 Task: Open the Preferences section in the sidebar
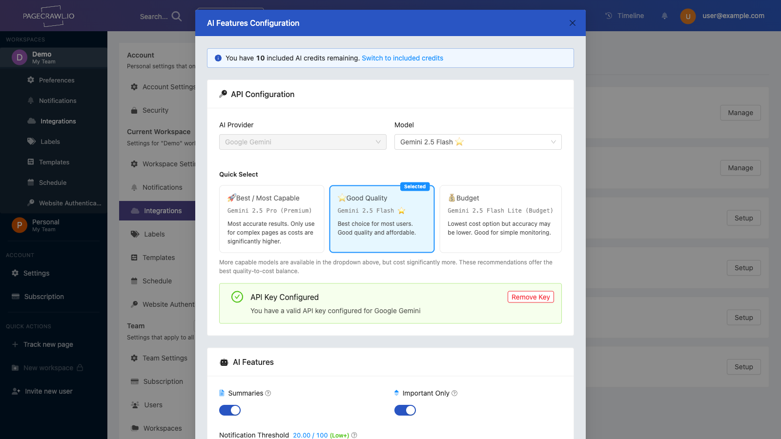[57, 80]
